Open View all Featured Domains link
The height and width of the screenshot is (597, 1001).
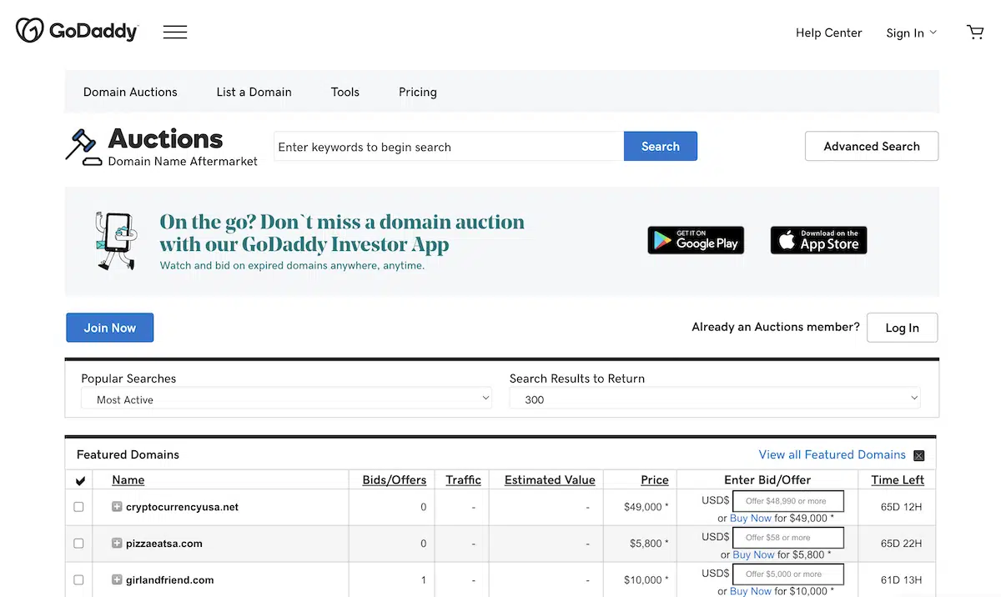[832, 454]
